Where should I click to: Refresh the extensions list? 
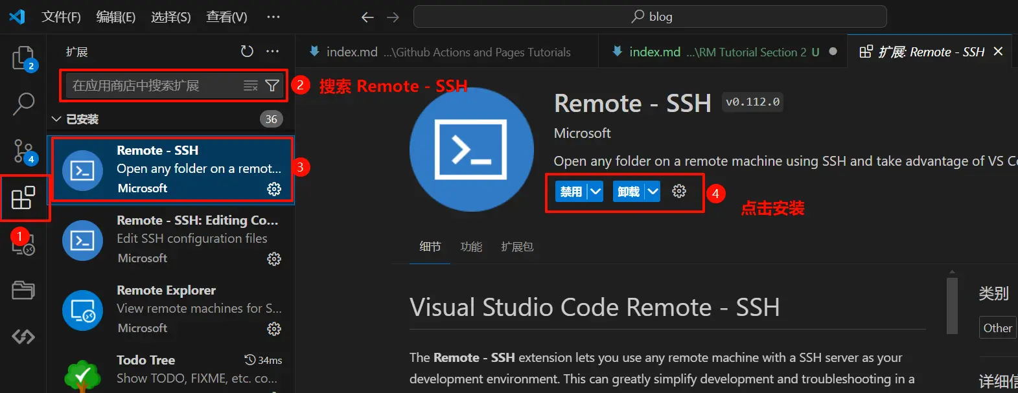click(x=247, y=51)
